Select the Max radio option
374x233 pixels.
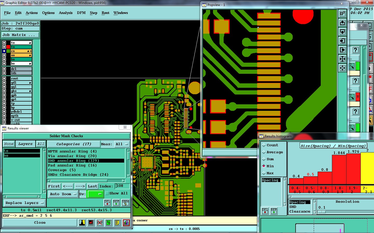tap(264, 173)
